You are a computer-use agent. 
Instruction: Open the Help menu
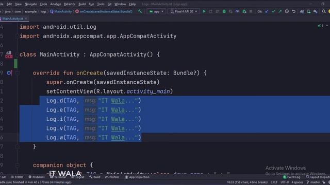132,4
